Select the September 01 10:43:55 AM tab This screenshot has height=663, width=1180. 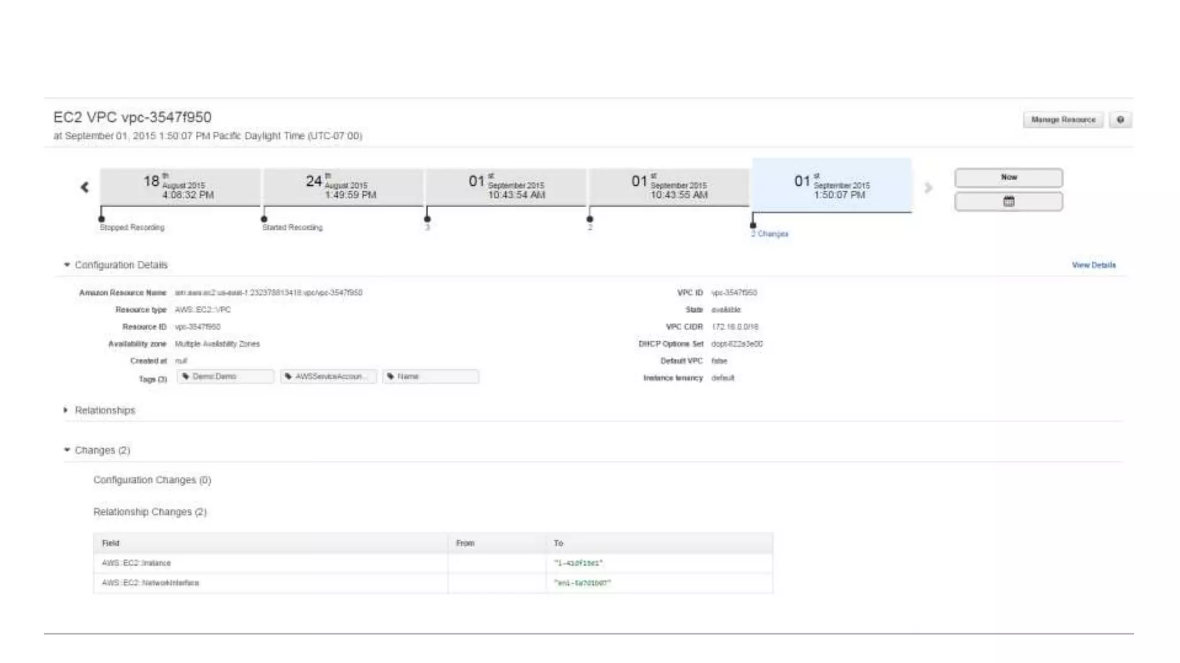[x=668, y=187]
